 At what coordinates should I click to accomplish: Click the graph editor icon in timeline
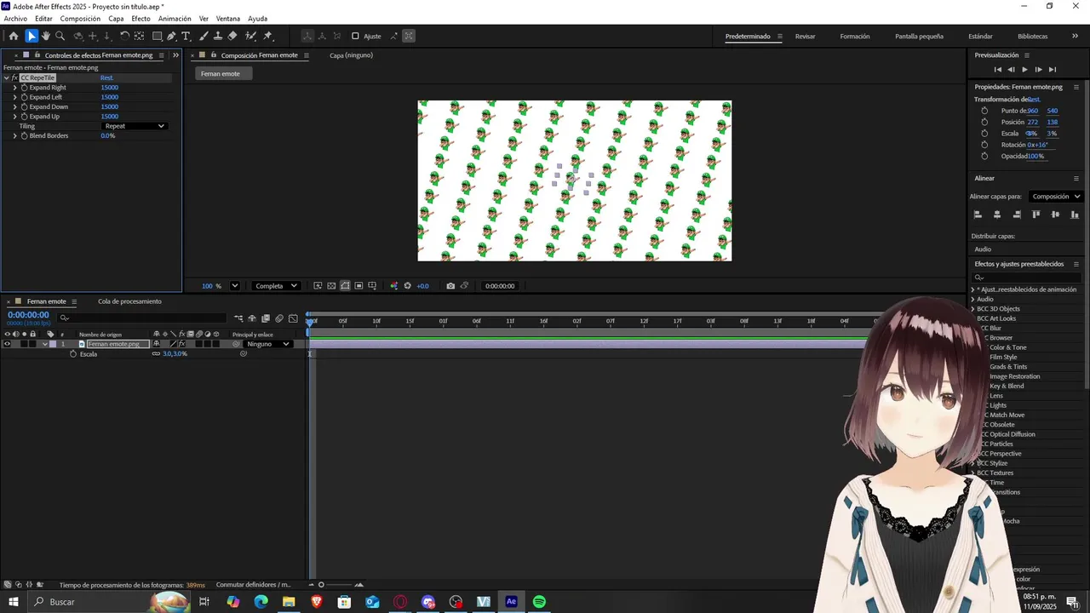point(293,318)
